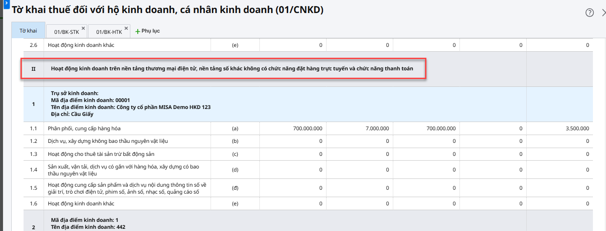Expand the blue sidebar arrow at top-left
The image size is (606, 231).
(x=7, y=2)
